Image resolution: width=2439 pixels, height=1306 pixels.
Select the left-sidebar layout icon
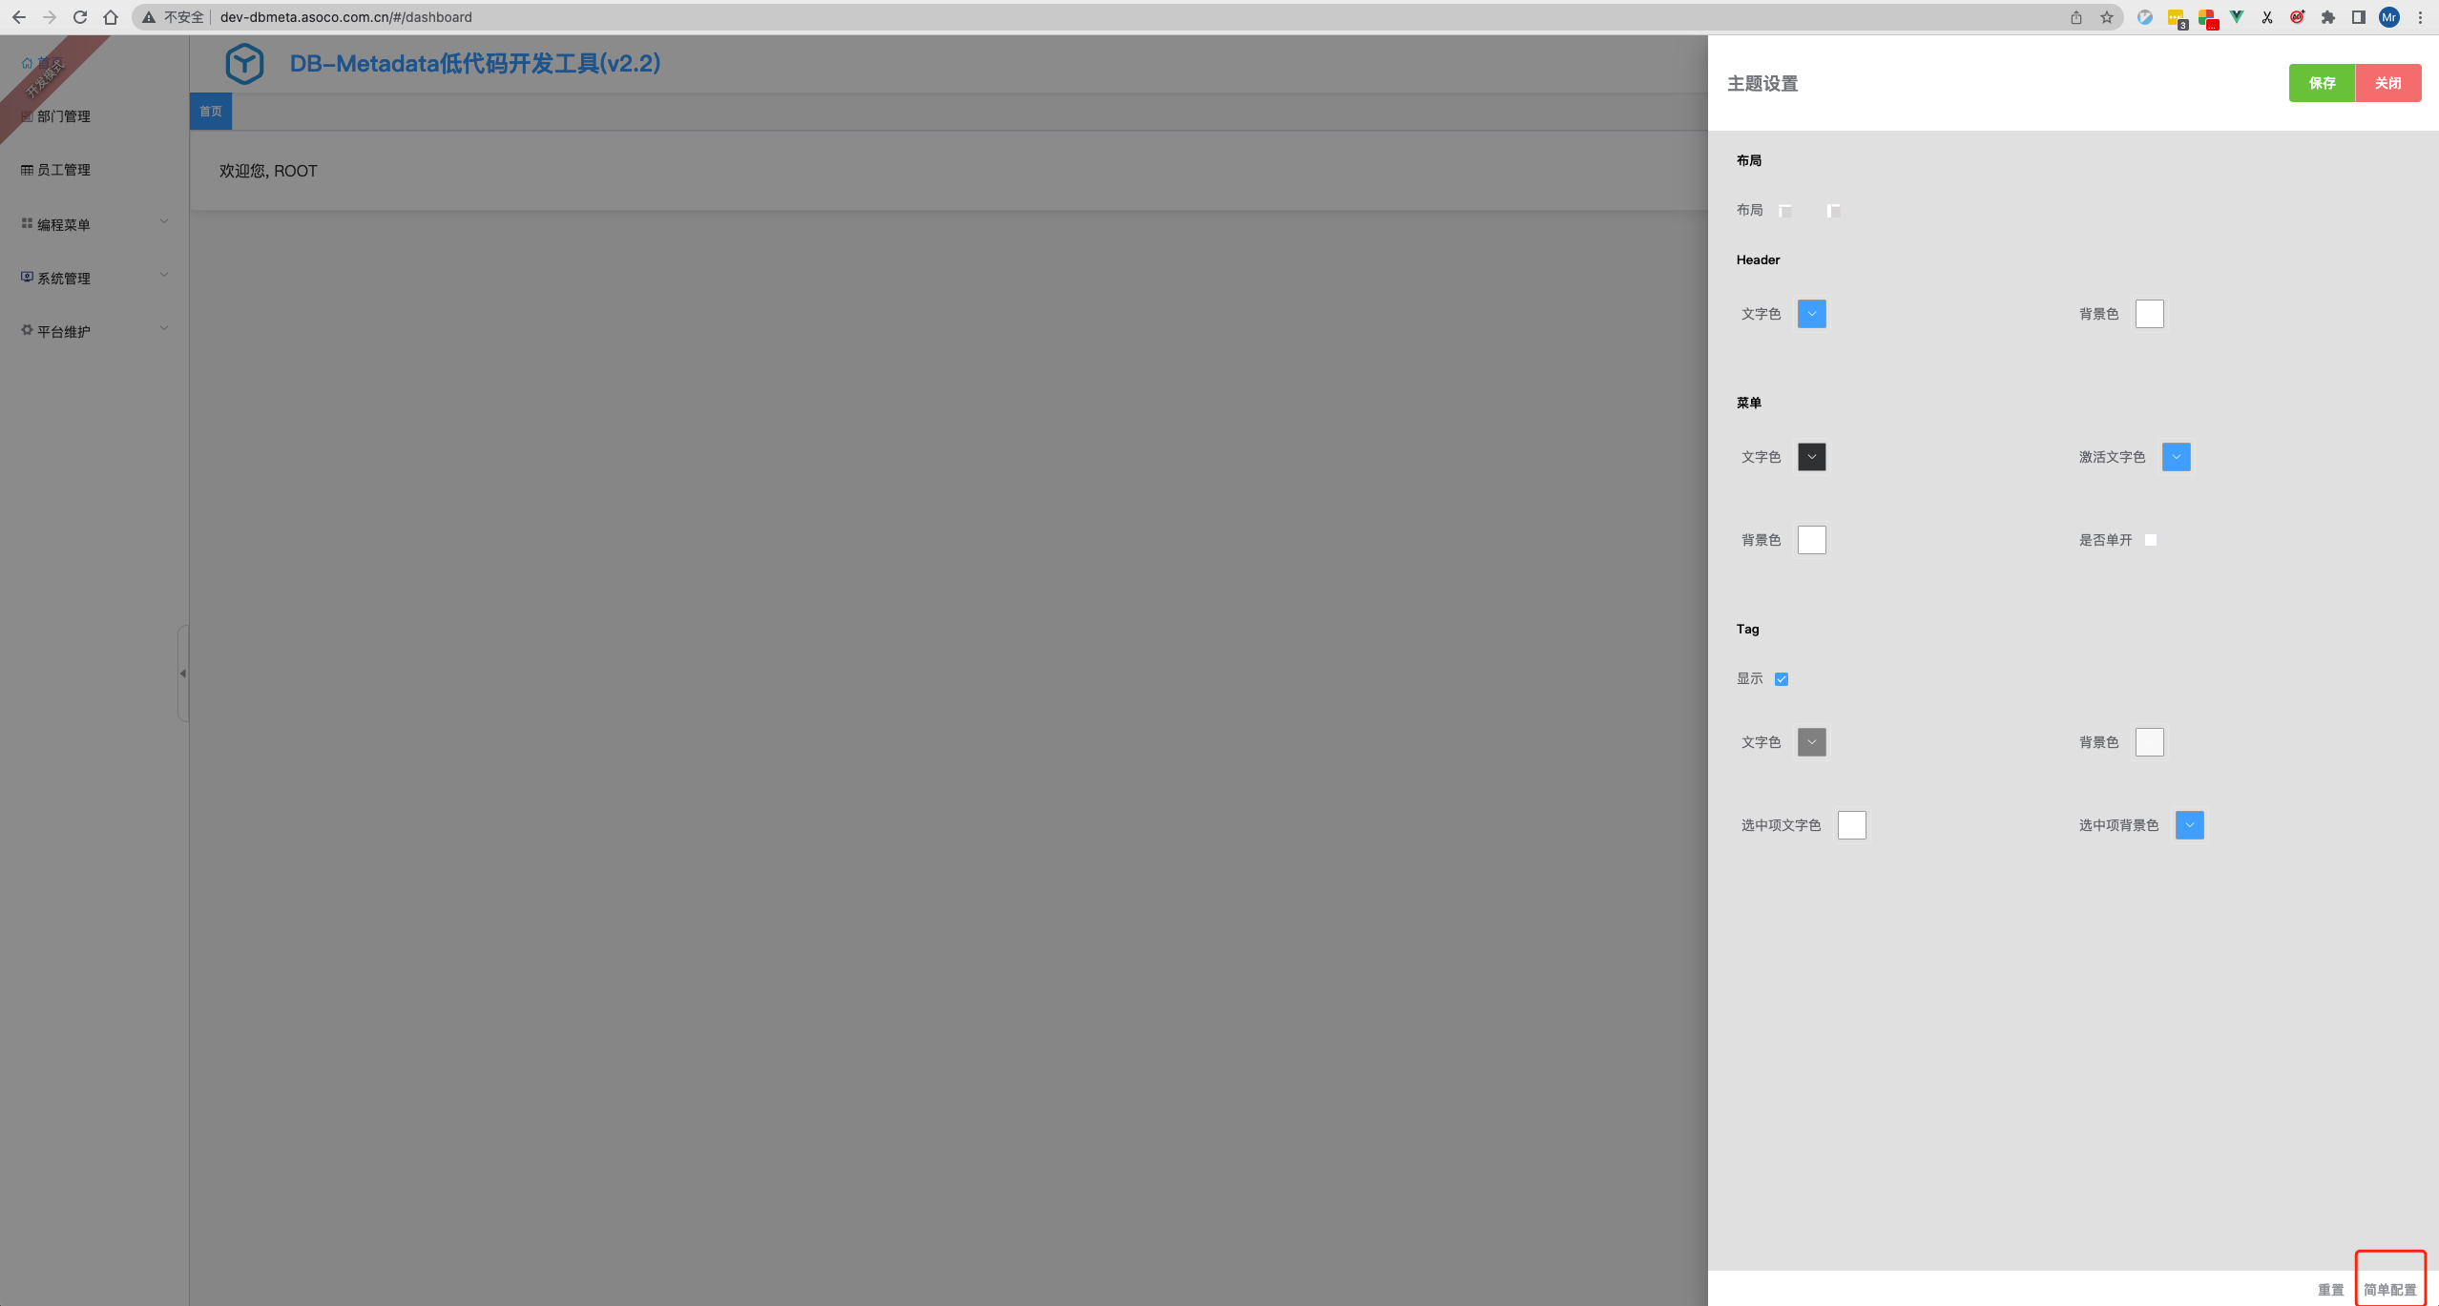click(1833, 211)
